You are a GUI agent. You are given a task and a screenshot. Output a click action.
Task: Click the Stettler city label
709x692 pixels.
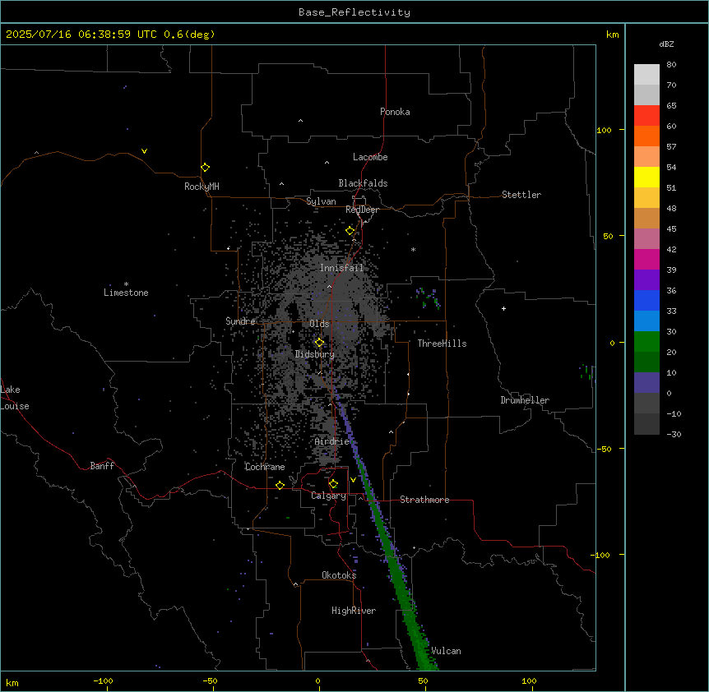pyautogui.click(x=521, y=195)
